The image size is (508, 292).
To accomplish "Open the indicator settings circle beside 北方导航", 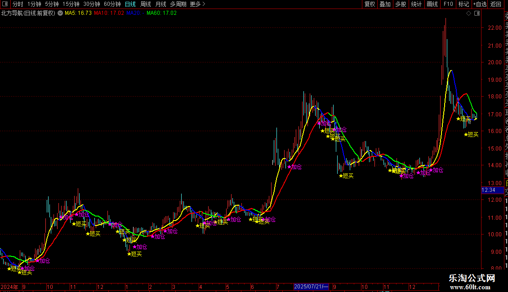I will (x=60, y=13).
